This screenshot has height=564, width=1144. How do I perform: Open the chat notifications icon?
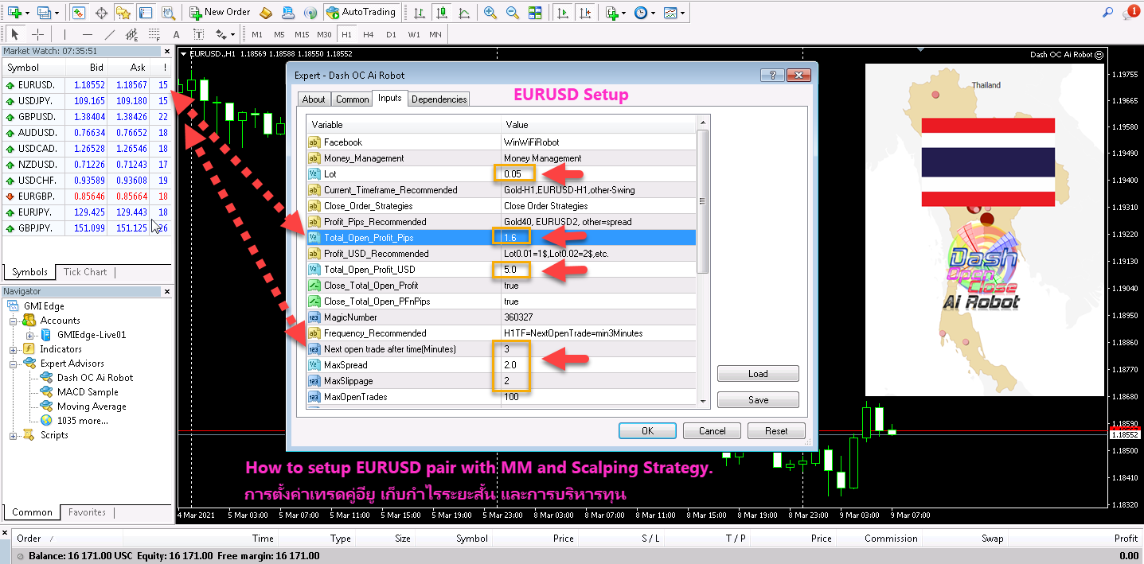click(1131, 12)
